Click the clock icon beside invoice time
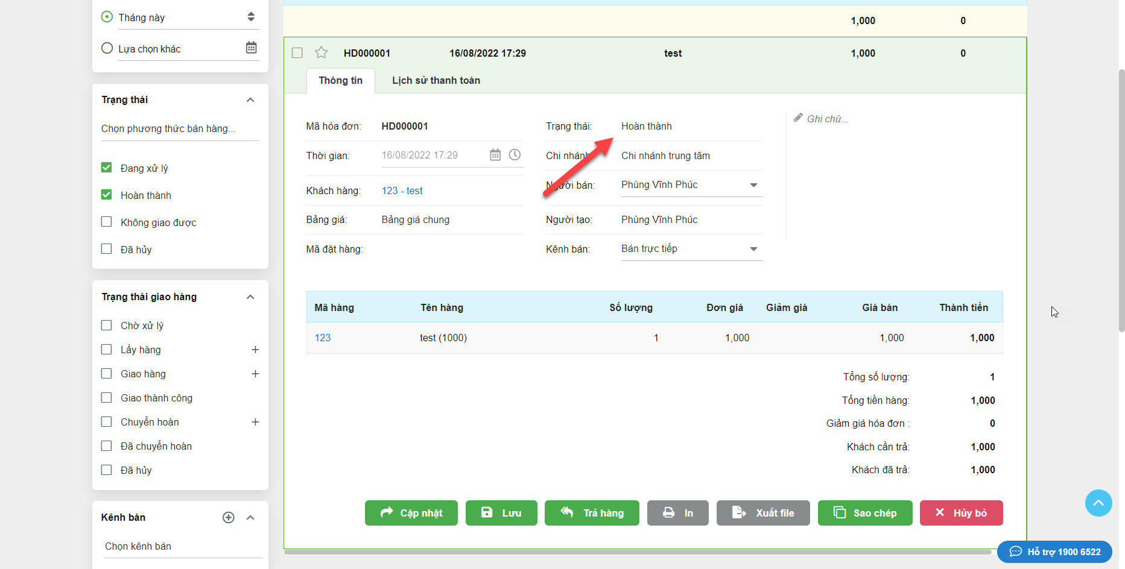This screenshot has height=569, width=1125. point(515,155)
